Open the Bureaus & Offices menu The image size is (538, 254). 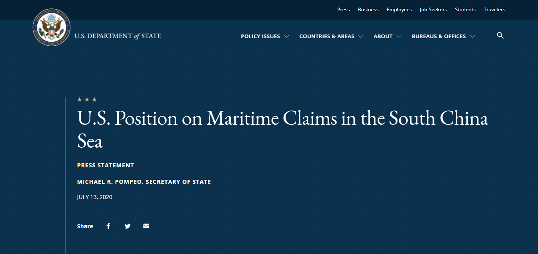[439, 36]
